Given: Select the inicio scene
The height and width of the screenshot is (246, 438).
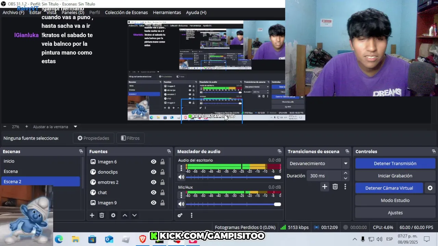Looking at the screenshot, I should [40, 161].
